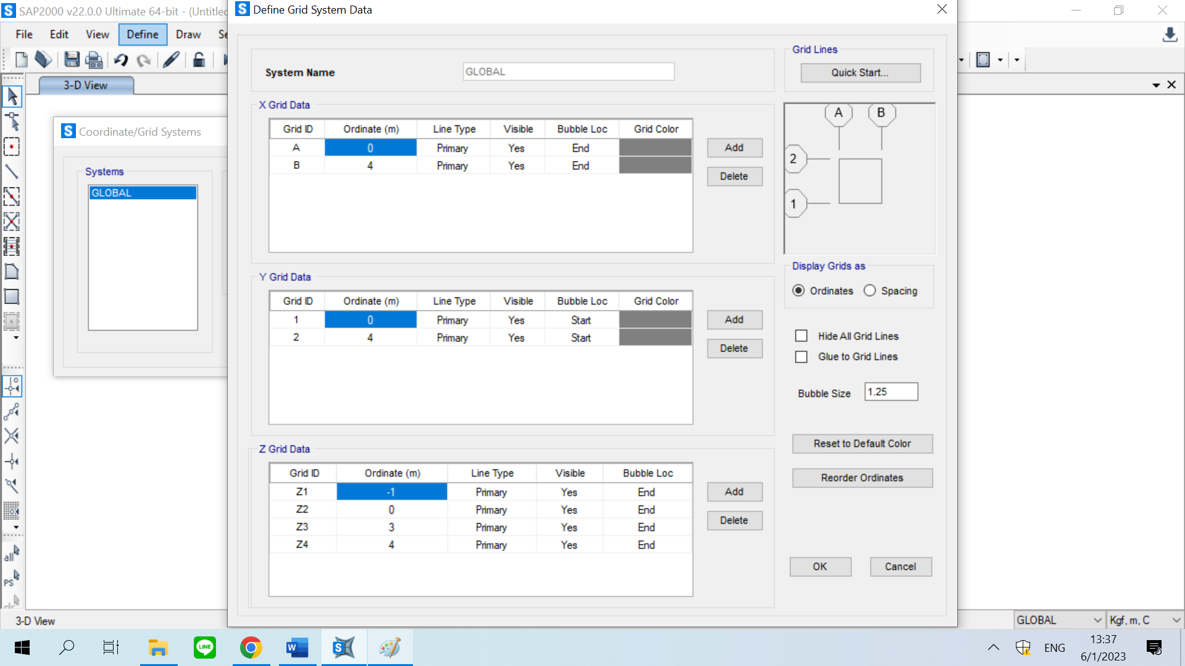1185x666 pixels.
Task: Click the Save file icon
Action: (72, 60)
